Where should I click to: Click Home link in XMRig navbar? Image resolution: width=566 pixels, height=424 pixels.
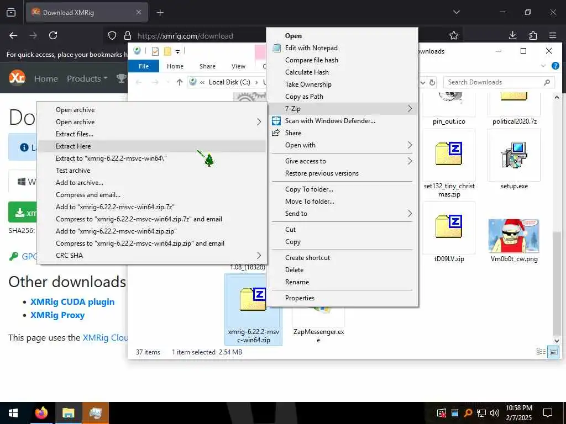(x=46, y=78)
